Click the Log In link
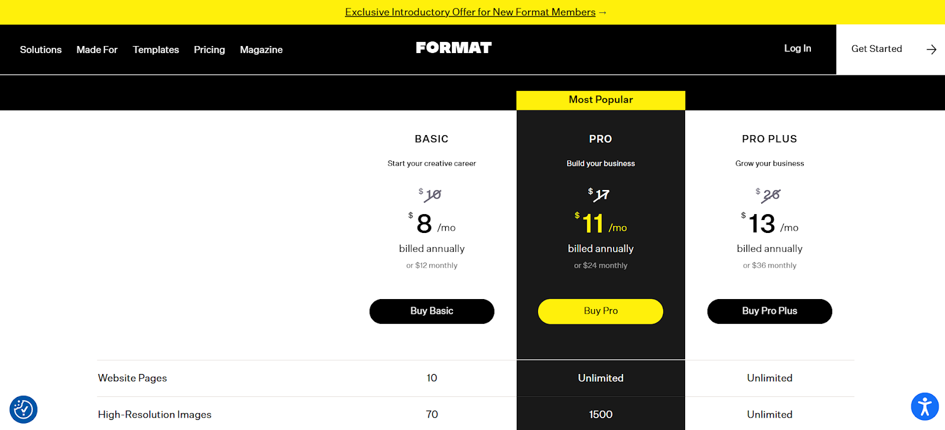 (x=797, y=48)
